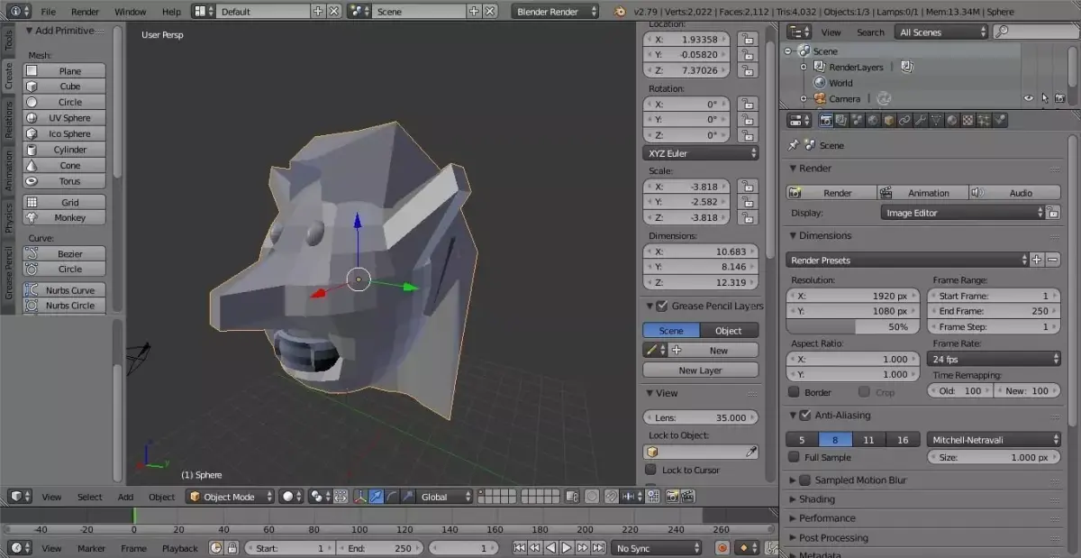Open the Modifiers tab (wrench icon)
This screenshot has height=558, width=1081.
[920, 120]
